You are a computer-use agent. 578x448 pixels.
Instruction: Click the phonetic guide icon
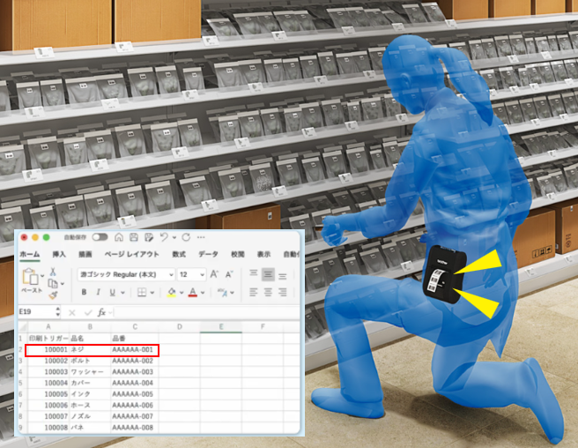[222, 292]
